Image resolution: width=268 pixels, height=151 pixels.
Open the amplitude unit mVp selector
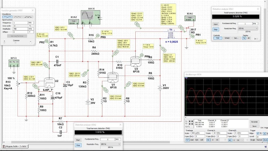click(x=31, y=29)
